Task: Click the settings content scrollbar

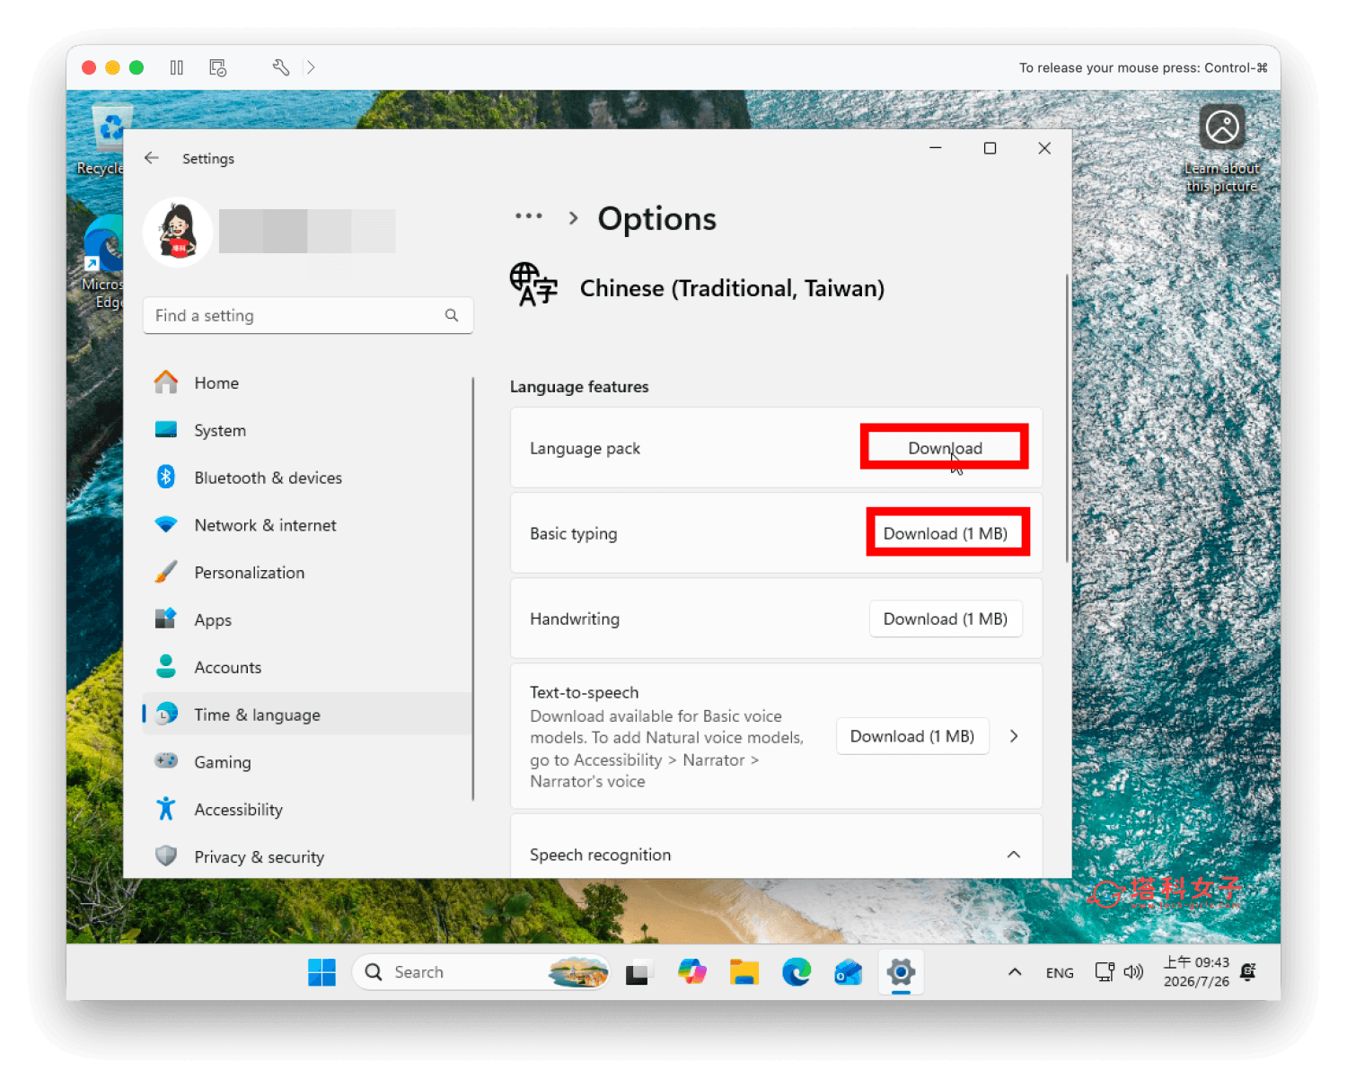Action: point(1067,418)
